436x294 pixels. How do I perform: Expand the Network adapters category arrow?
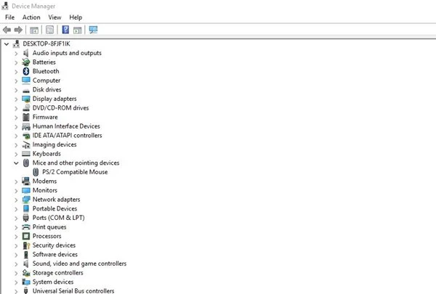pos(16,200)
